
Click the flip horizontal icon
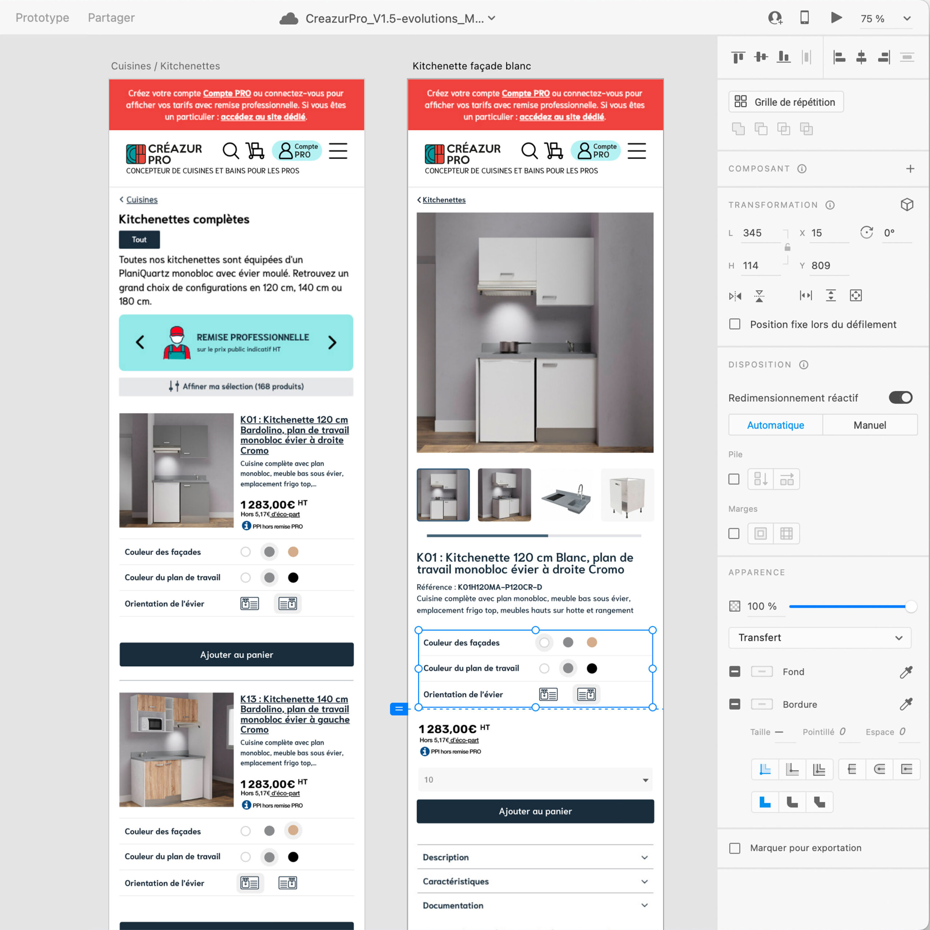735,296
